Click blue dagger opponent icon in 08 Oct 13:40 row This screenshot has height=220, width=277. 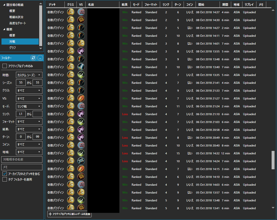81,67
